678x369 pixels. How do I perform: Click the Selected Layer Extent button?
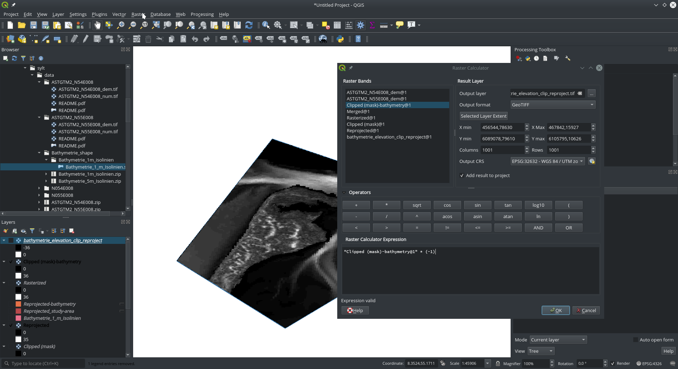[x=483, y=116]
